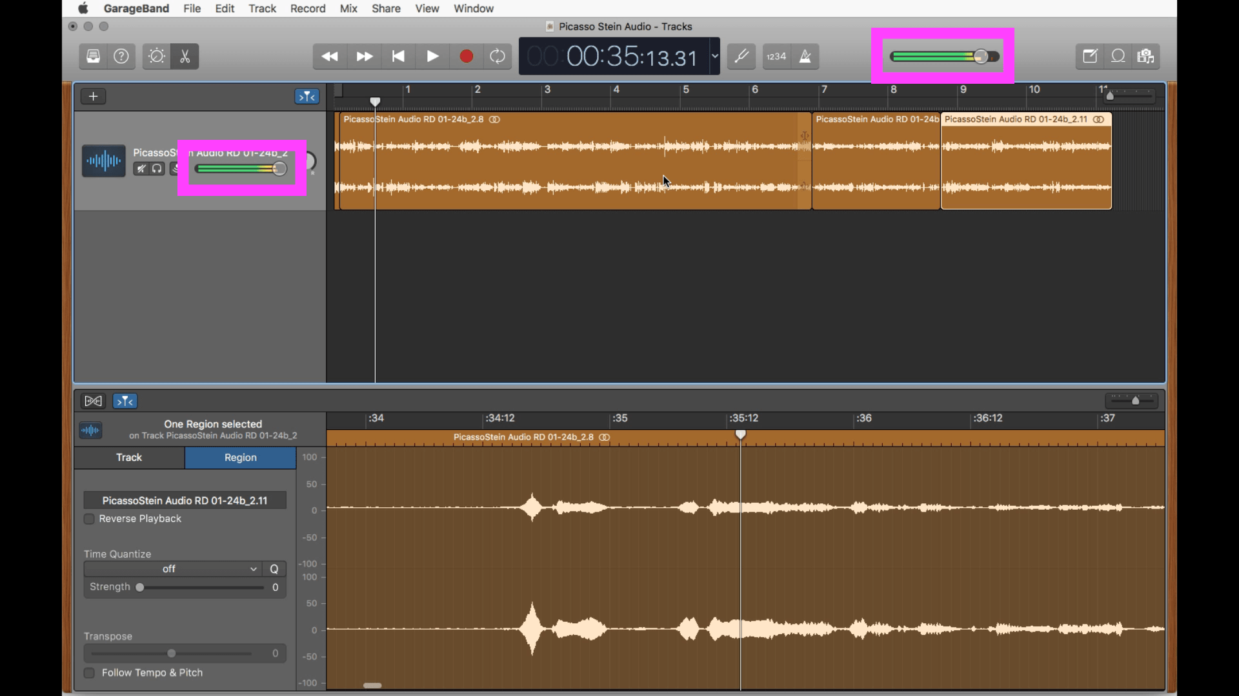Screen dimensions: 1239x696
Task: Open Smart Controls with the knob icon
Action: (x=157, y=56)
